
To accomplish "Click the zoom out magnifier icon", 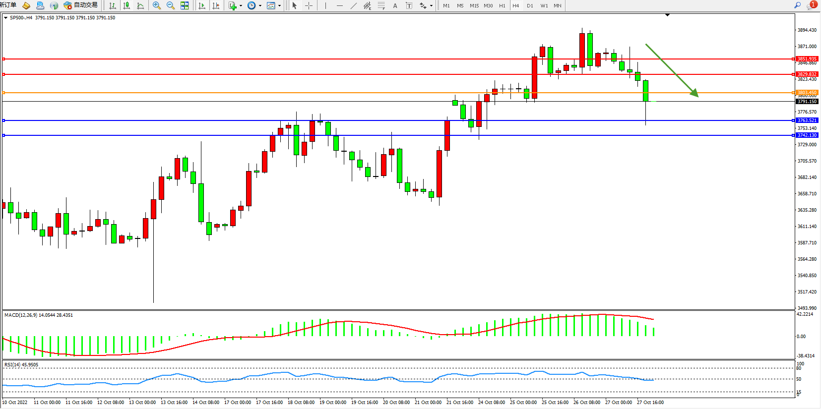I will click(171, 5).
